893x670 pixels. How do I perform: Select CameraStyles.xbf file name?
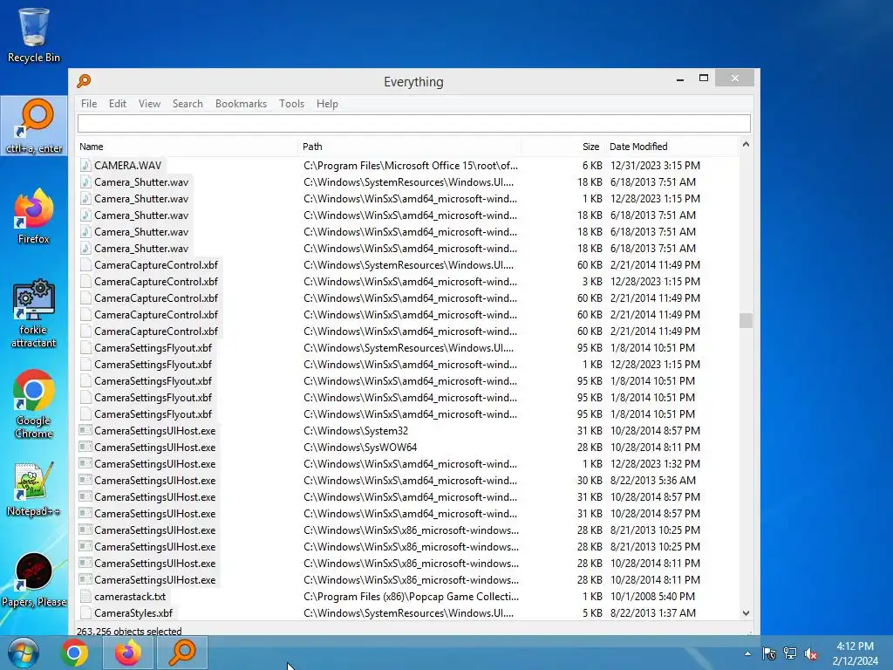133,613
